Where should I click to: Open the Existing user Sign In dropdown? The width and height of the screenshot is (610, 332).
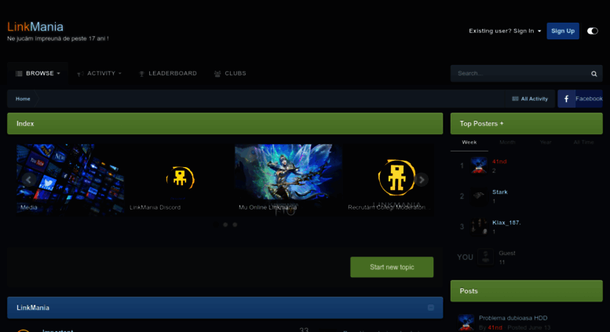click(x=505, y=31)
